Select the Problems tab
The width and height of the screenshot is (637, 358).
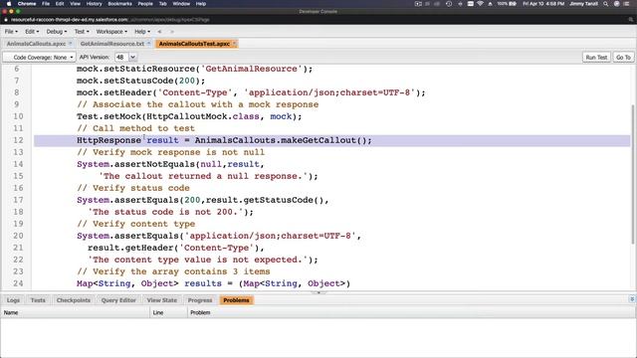[x=236, y=300]
